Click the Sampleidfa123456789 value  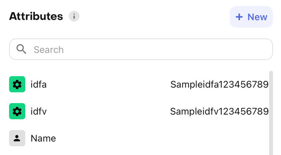click(219, 84)
